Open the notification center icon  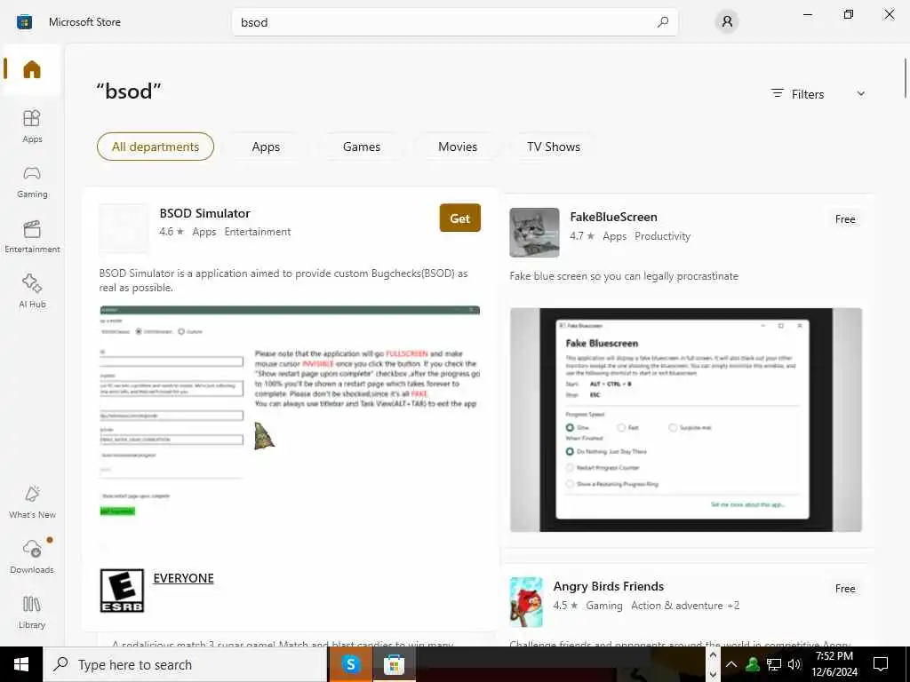(881, 664)
